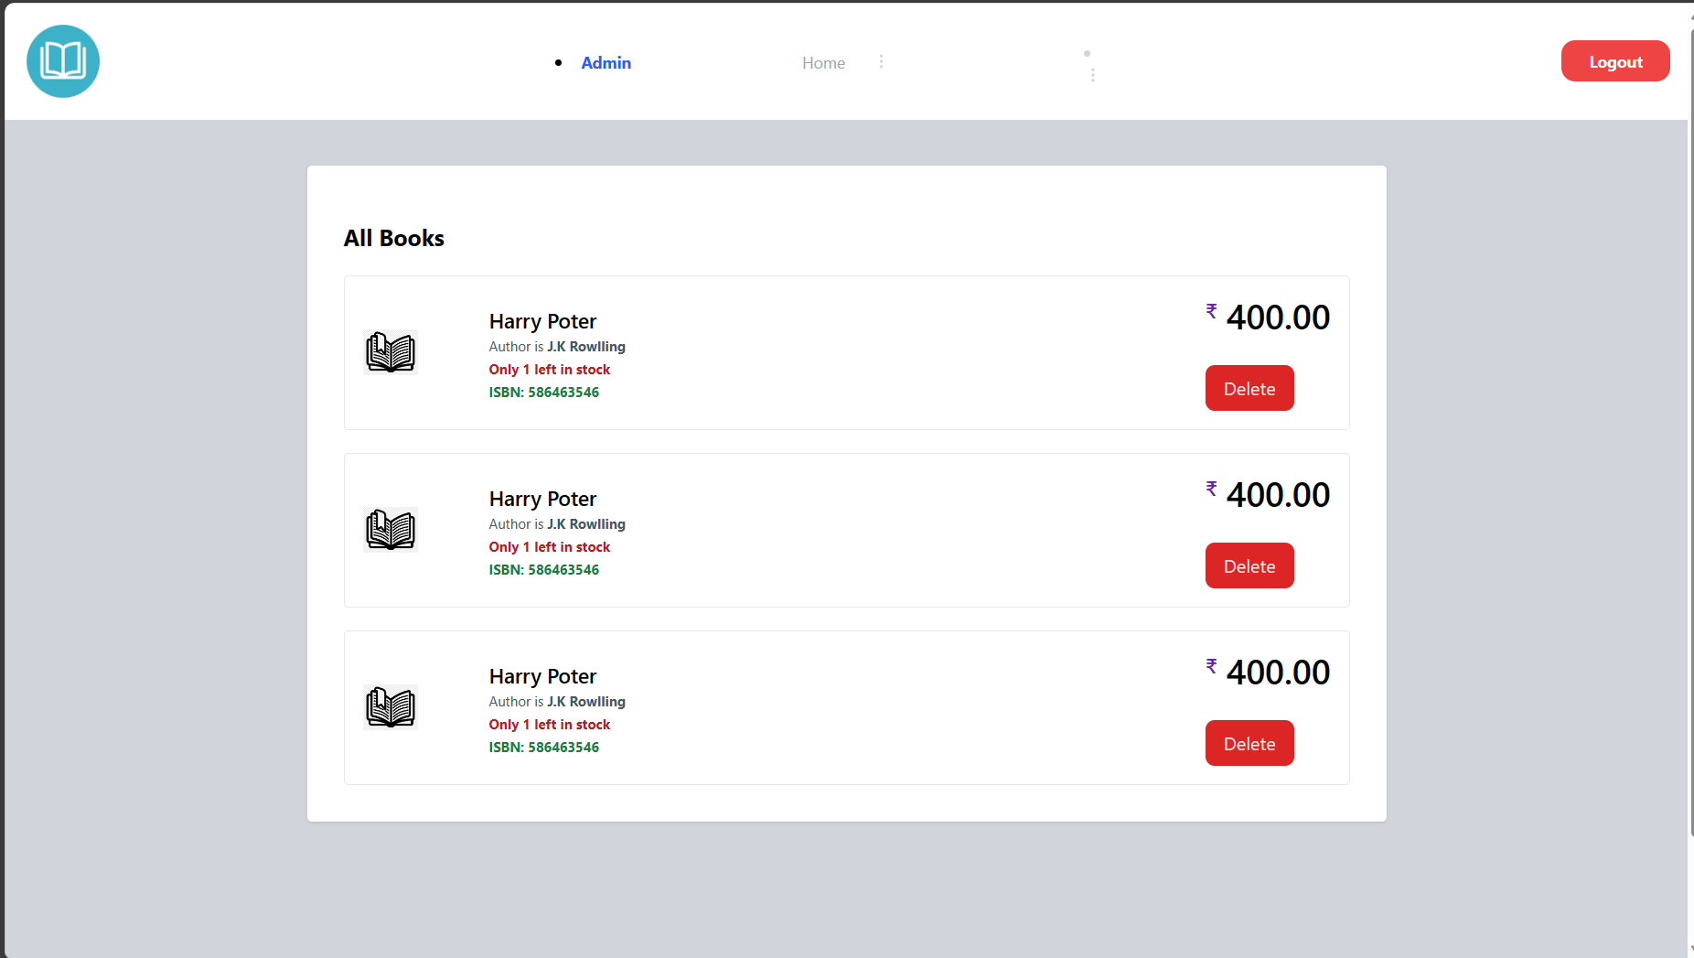Click the third Harry Poter book thumbnail
The height and width of the screenshot is (958, 1694).
pyautogui.click(x=391, y=706)
